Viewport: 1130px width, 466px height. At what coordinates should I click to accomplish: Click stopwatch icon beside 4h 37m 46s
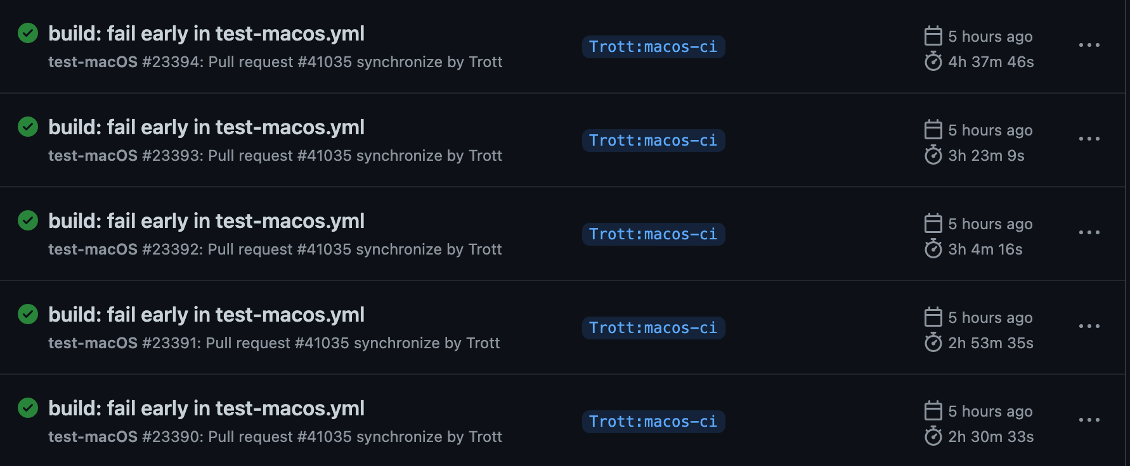coord(933,61)
